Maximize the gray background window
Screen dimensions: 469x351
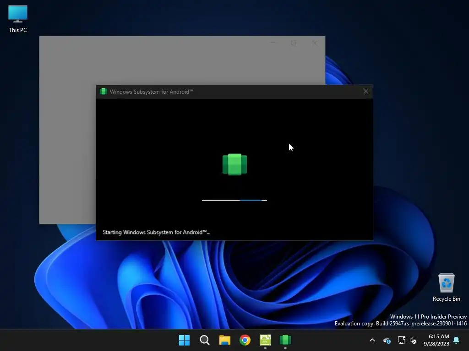294,43
